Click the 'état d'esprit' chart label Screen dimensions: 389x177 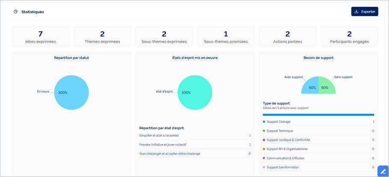click(164, 91)
